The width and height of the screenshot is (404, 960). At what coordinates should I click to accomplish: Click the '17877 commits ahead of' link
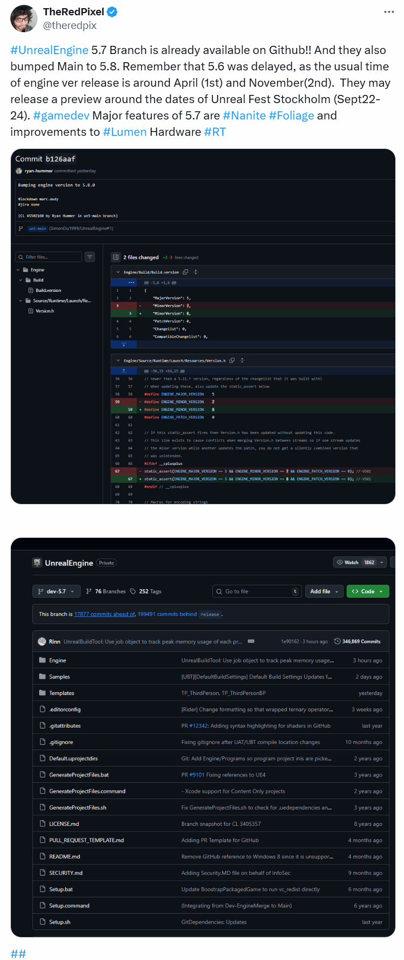pos(105,614)
